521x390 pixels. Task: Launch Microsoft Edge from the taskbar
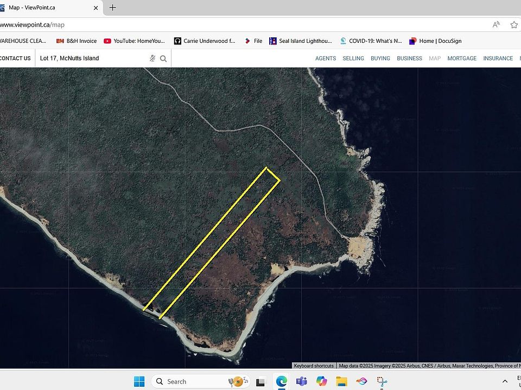click(282, 381)
